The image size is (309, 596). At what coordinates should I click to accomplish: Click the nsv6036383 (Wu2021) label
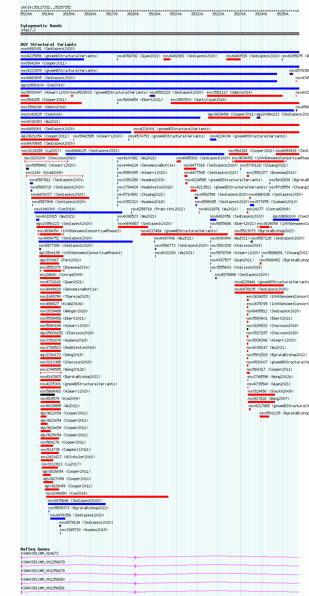(x=41, y=121)
